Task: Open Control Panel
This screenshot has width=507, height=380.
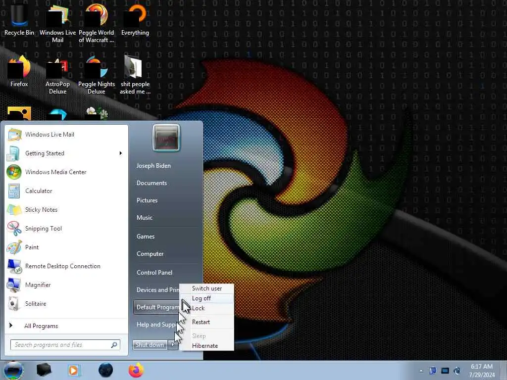Action: pyautogui.click(x=154, y=273)
